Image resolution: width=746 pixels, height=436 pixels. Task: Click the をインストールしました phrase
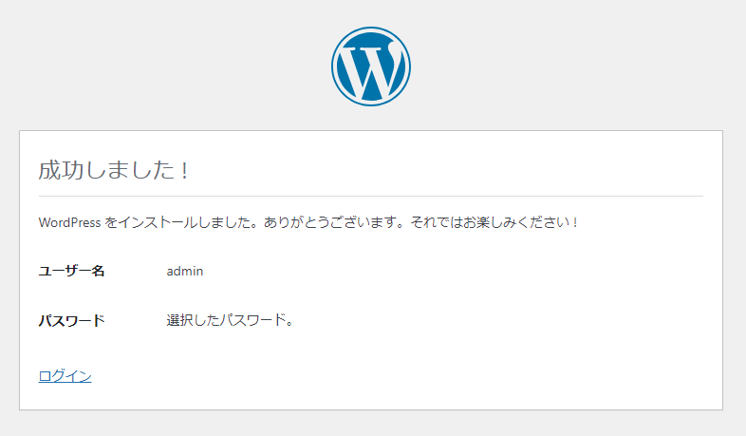pyautogui.click(x=174, y=222)
